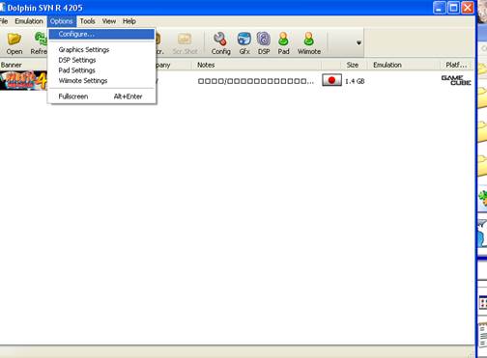Sort by the Emulation column header
The image size is (487, 358).
coord(404,65)
